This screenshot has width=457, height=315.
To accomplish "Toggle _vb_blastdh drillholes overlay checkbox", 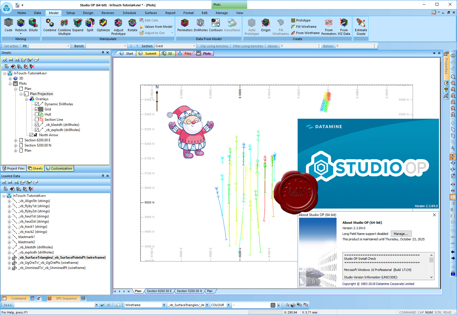I will tap(37, 125).
